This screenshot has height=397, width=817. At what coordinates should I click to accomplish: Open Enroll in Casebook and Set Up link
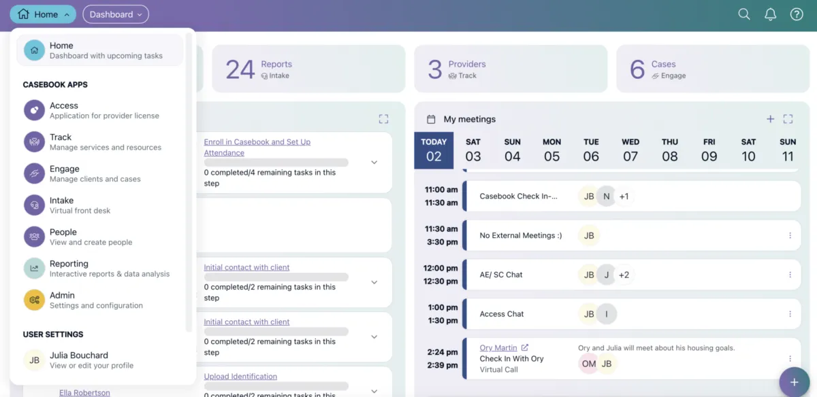click(x=257, y=148)
